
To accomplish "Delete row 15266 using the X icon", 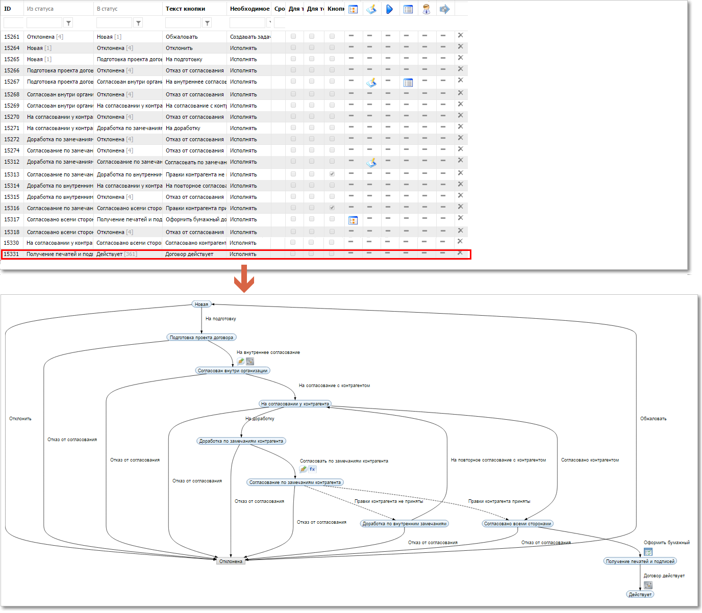I will click(x=460, y=69).
